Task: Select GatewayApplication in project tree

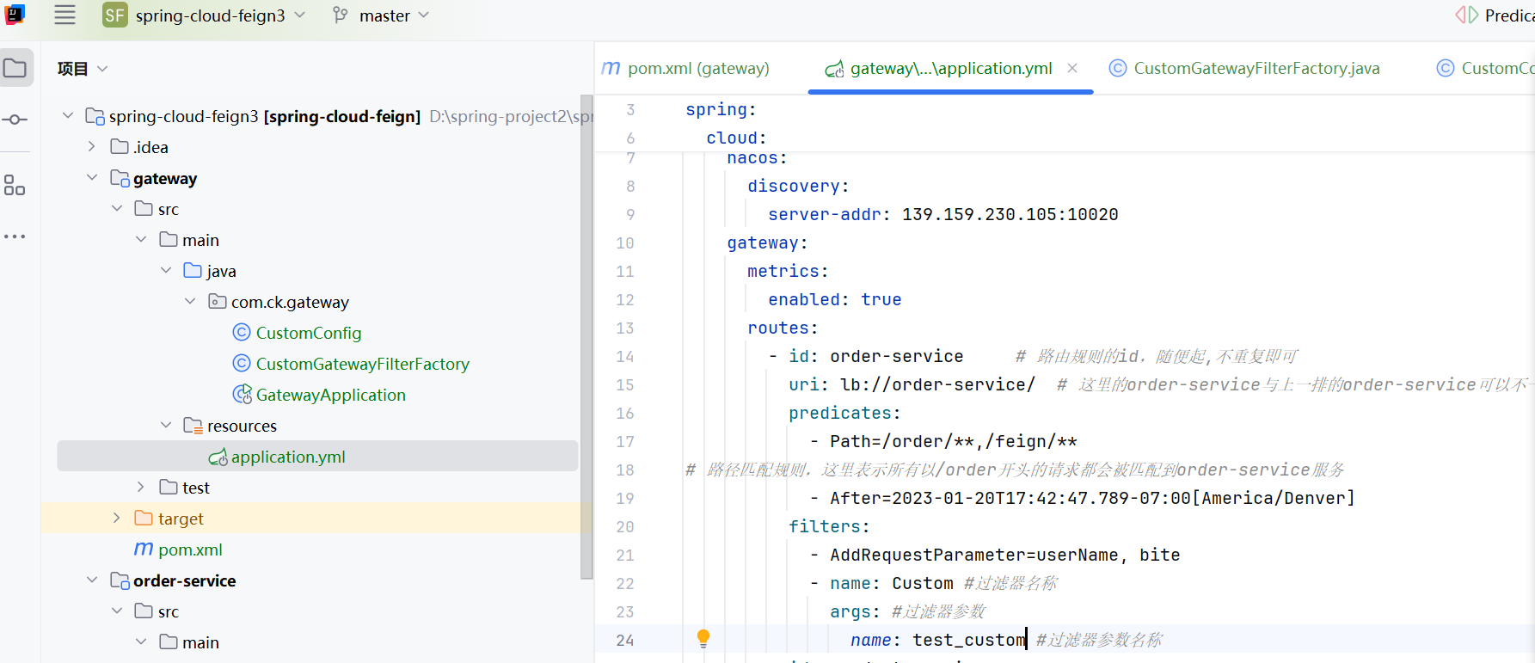Action: 330,395
